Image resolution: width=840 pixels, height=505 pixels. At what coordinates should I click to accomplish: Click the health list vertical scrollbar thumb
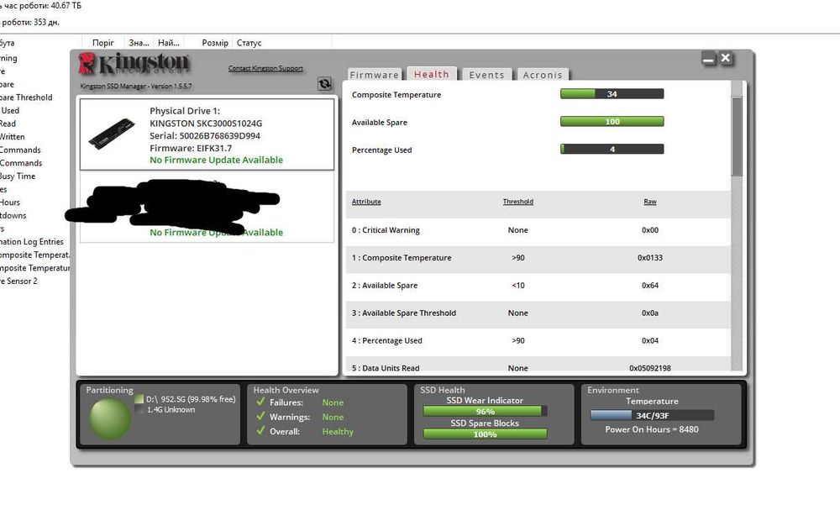tap(737, 136)
